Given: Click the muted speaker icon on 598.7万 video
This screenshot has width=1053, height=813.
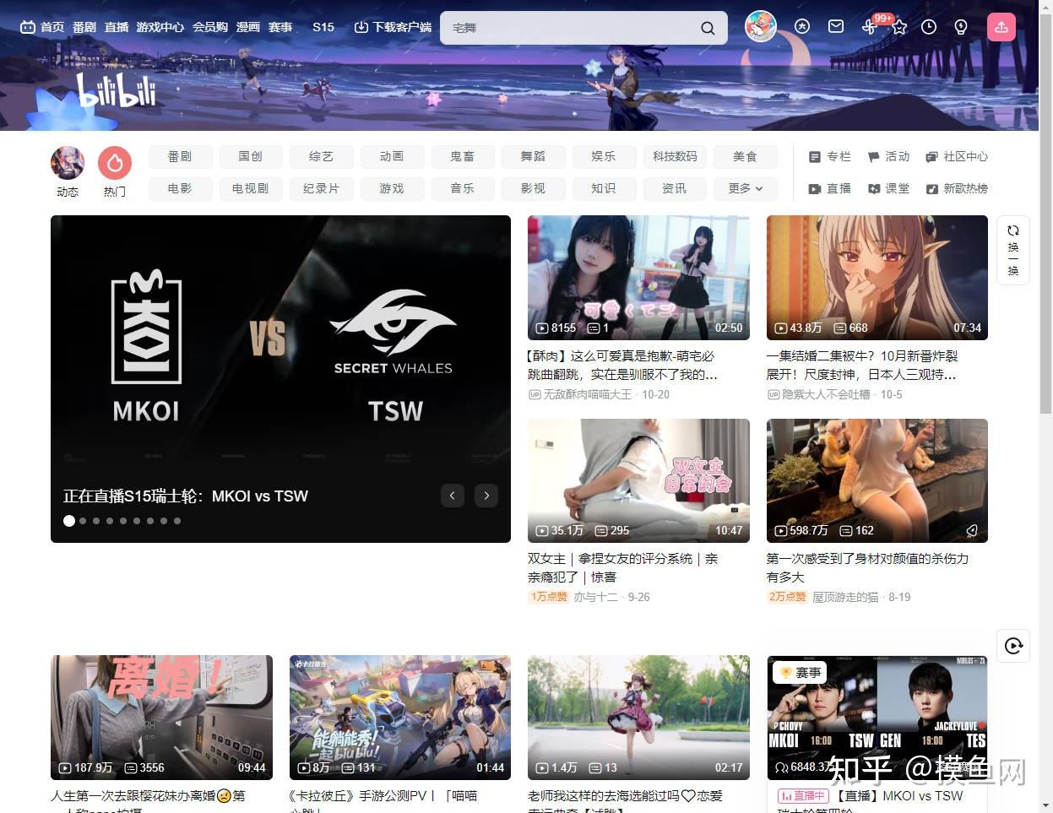Looking at the screenshot, I should [x=972, y=530].
